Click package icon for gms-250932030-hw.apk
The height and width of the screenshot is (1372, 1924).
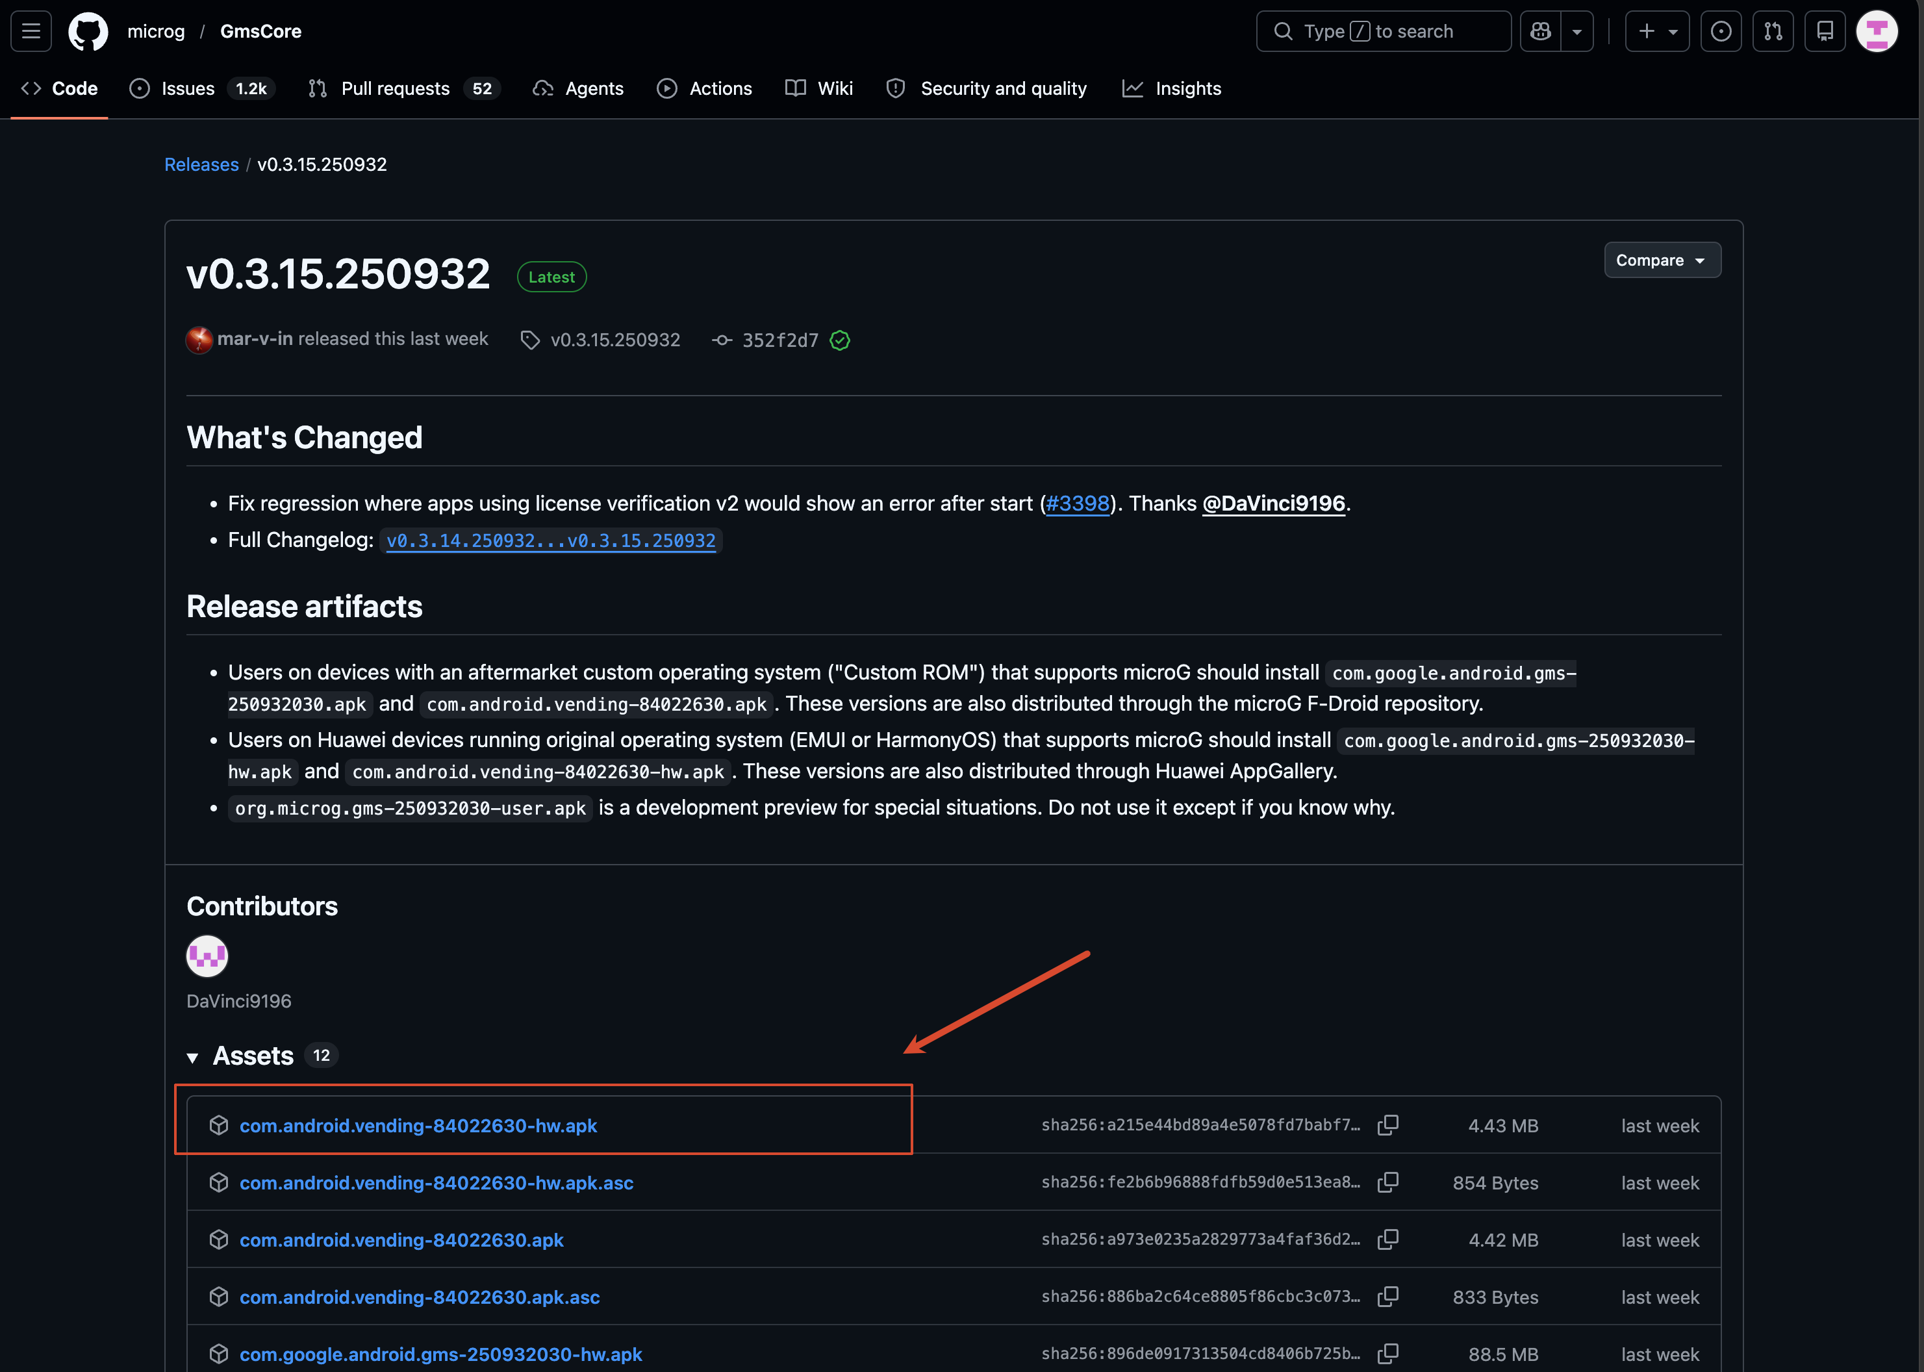(x=219, y=1354)
